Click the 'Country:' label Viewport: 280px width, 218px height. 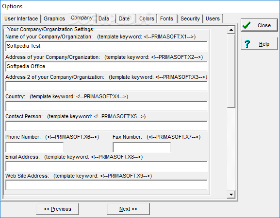coord(15,96)
